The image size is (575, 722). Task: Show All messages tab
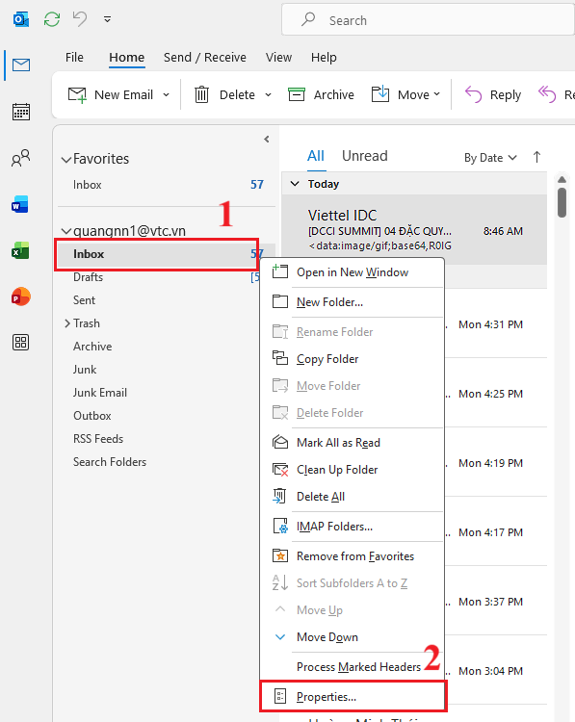point(316,156)
